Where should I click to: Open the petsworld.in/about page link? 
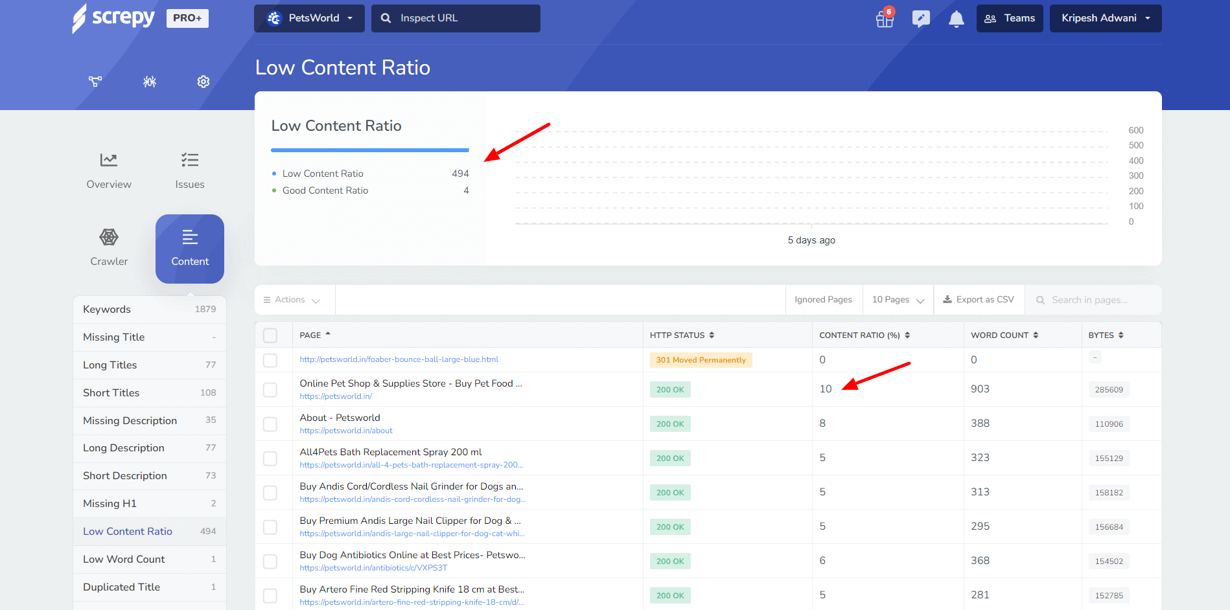[x=346, y=431]
